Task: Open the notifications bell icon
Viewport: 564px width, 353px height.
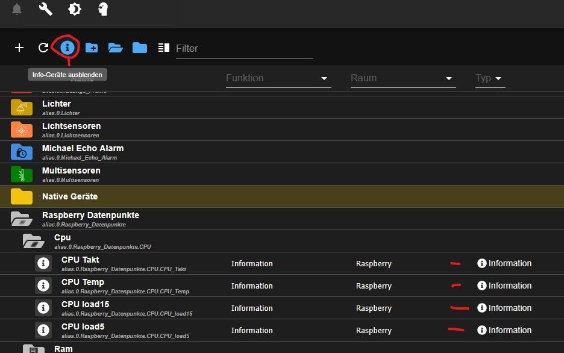Action: pyautogui.click(x=16, y=9)
